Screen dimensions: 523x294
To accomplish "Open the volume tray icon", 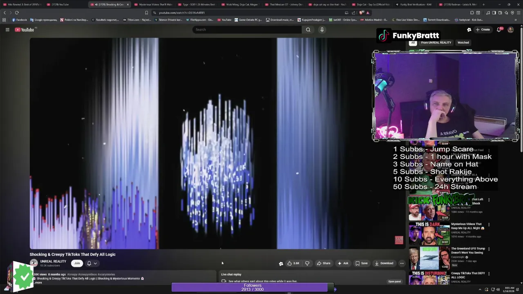I will (x=498, y=290).
